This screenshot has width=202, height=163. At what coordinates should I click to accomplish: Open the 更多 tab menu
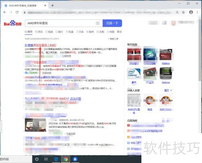click(119, 32)
